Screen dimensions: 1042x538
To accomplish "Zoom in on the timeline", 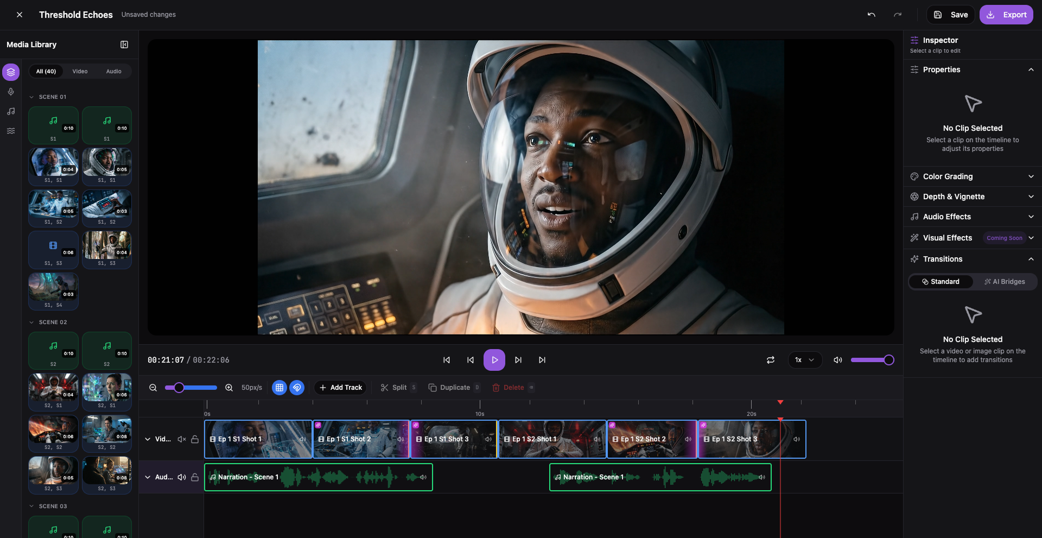I will tap(229, 387).
